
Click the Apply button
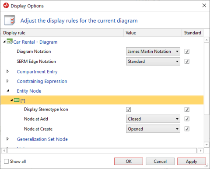[x=192, y=161]
